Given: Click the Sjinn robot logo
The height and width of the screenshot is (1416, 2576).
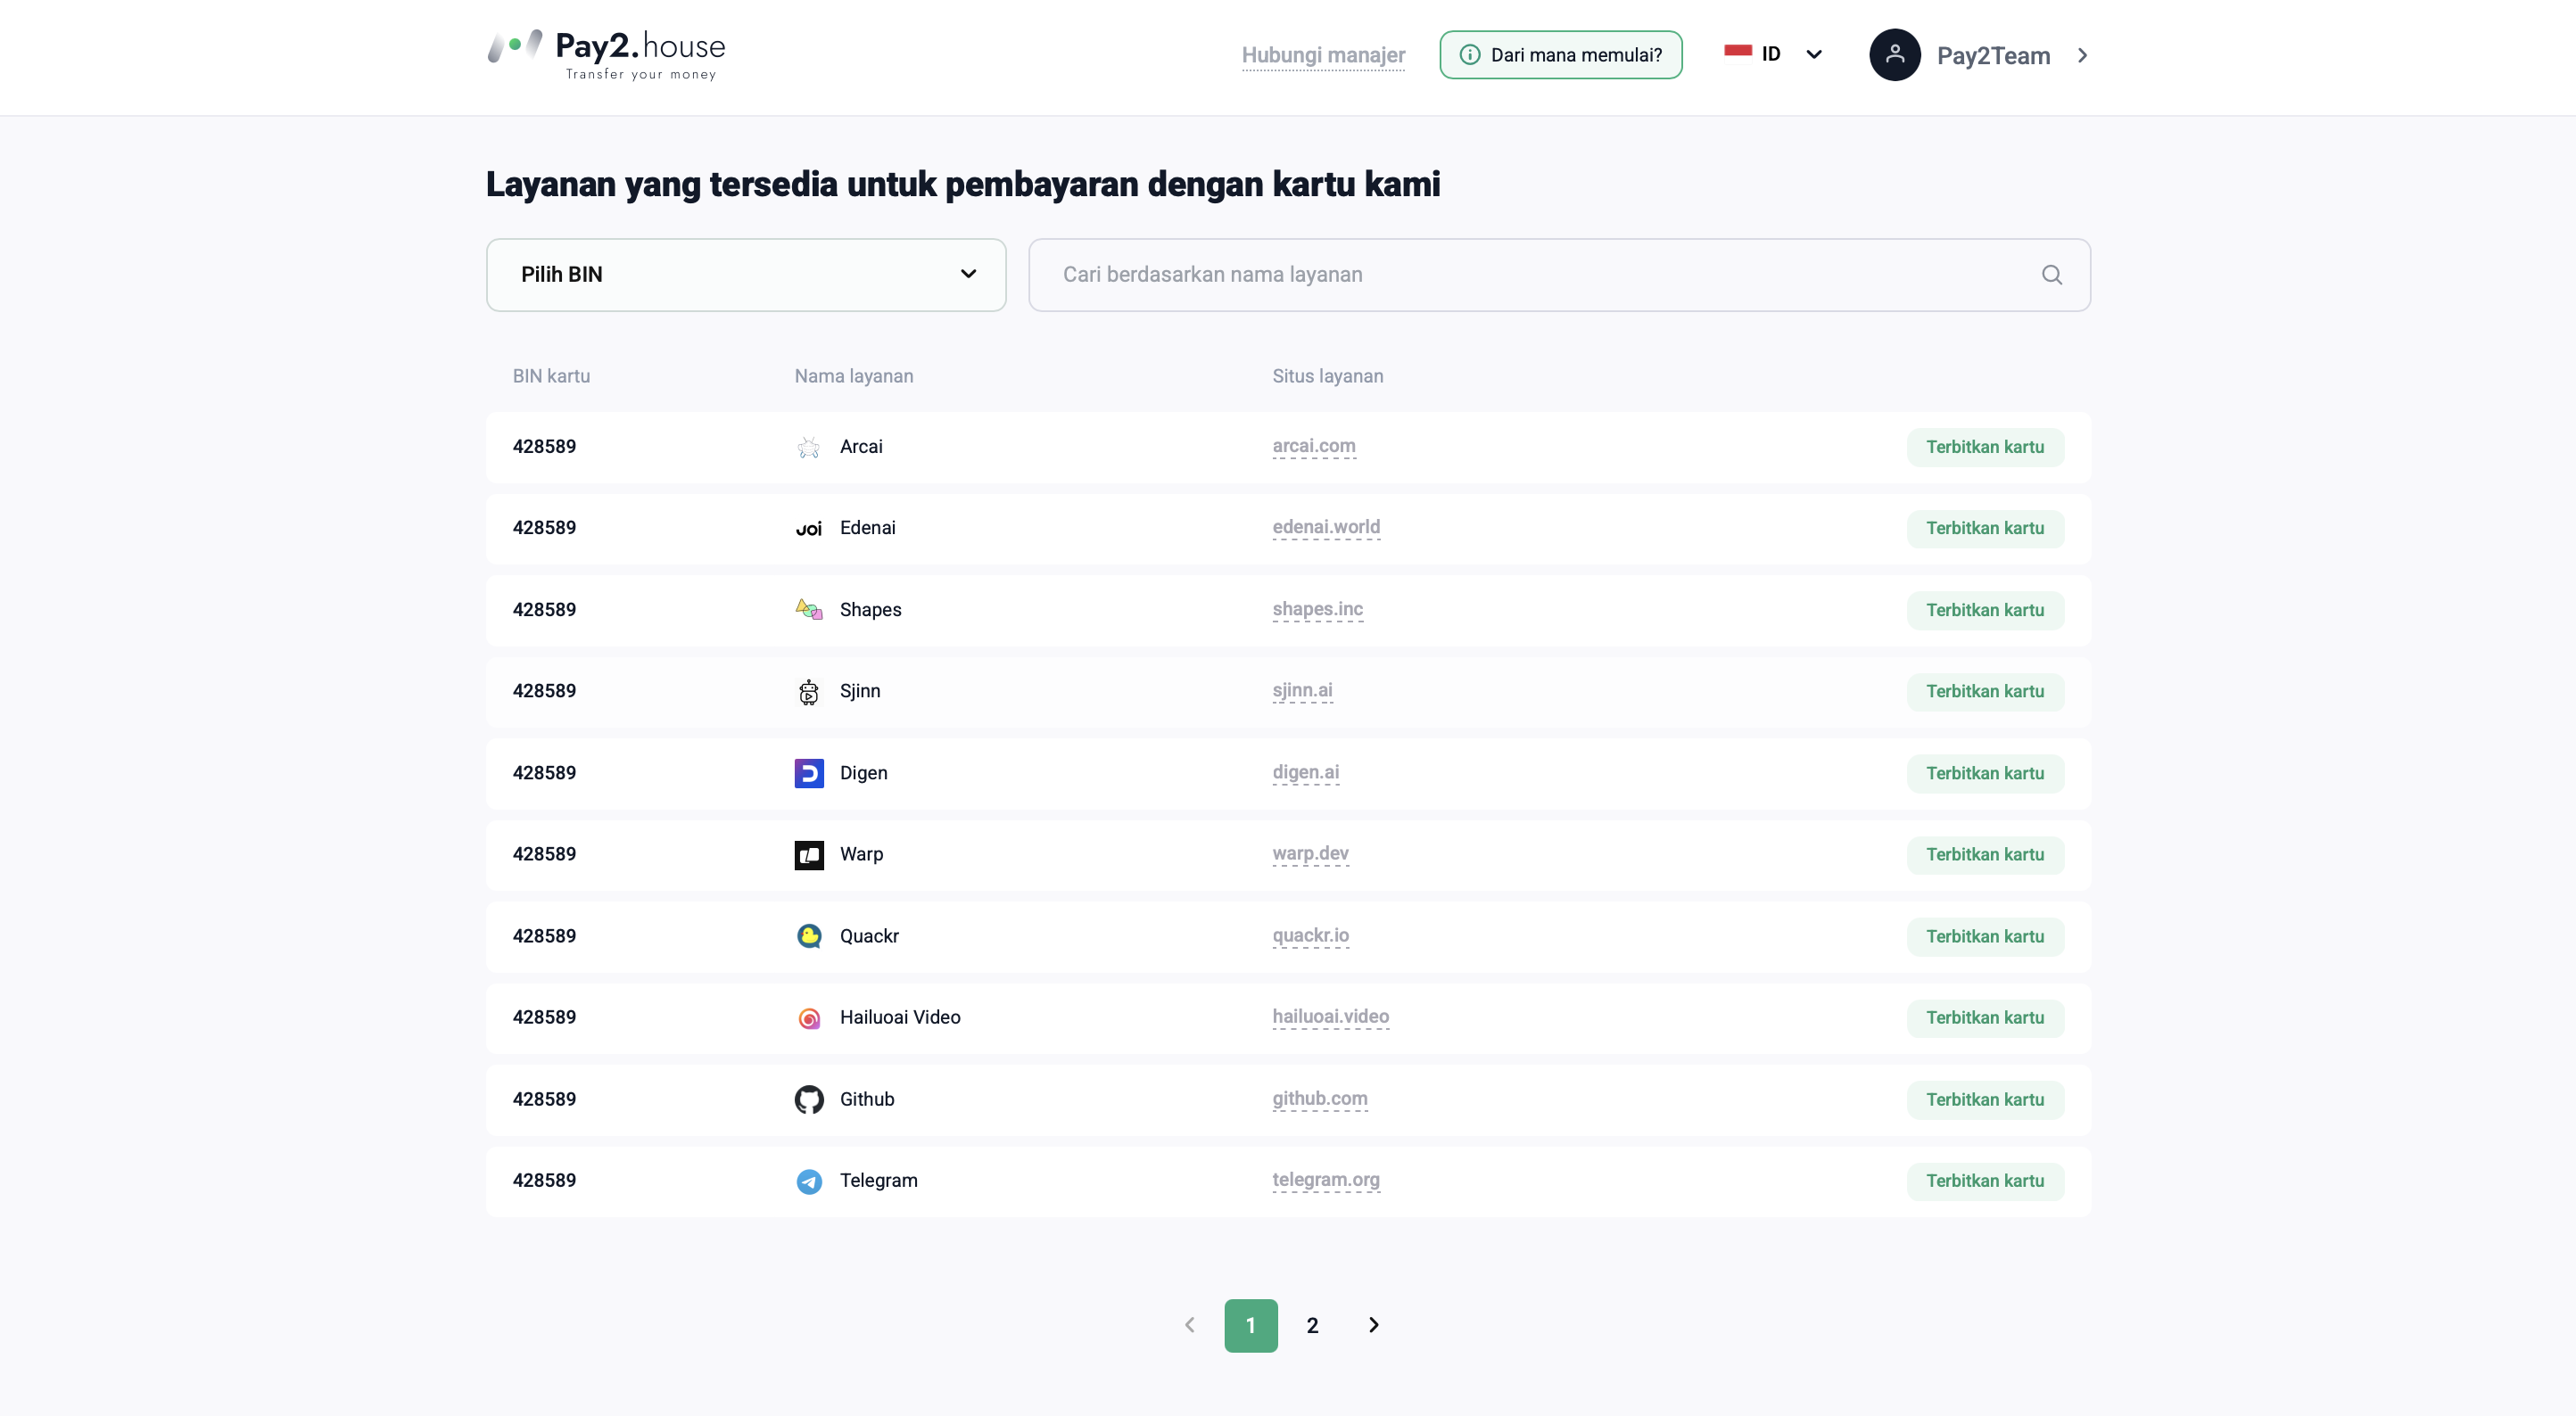Looking at the screenshot, I should pyautogui.click(x=808, y=692).
